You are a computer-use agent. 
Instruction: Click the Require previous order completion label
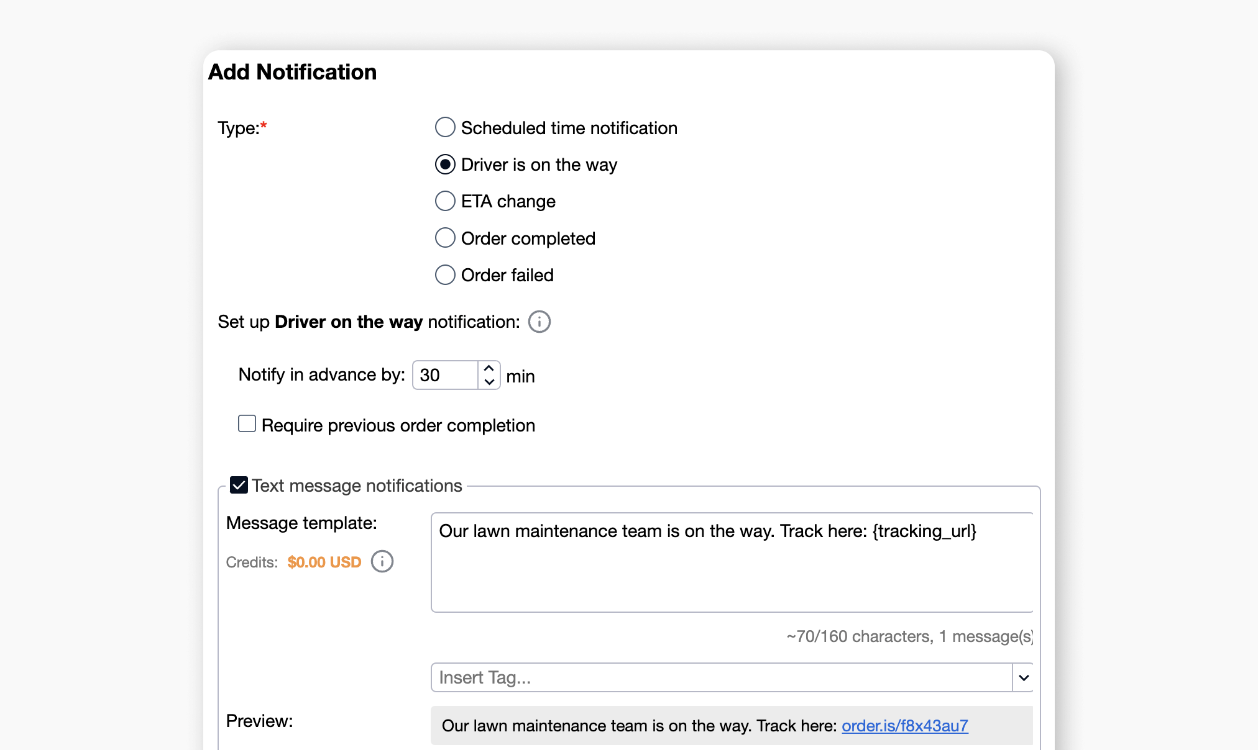(x=398, y=425)
